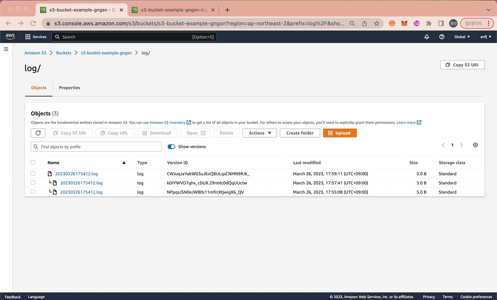Image resolution: width=497 pixels, height=300 pixels.
Task: Click the browser forward arrow
Action: pos(21,23)
